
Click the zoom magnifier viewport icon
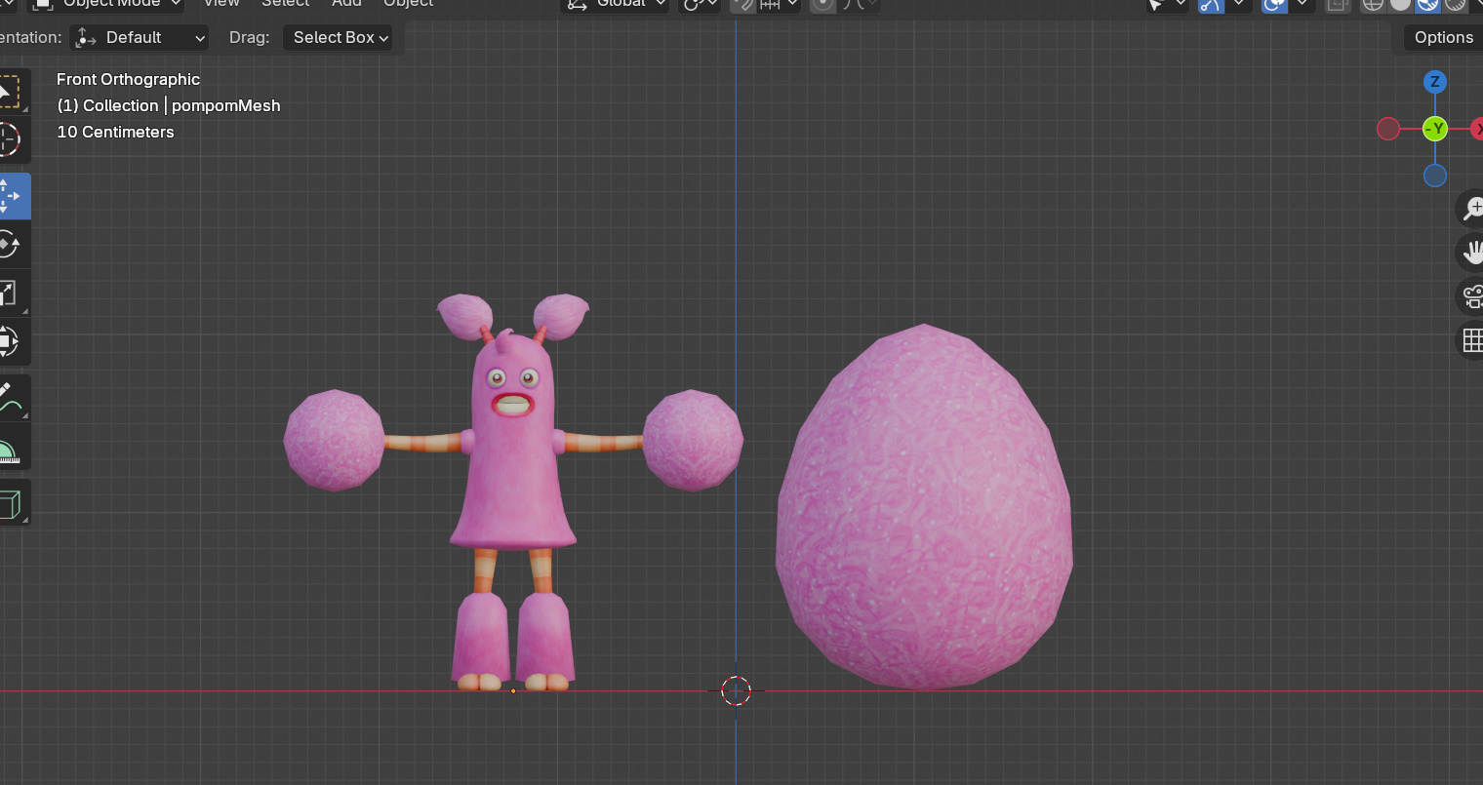1471,208
